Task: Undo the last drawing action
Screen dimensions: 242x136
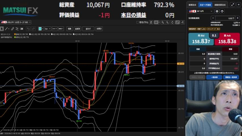Action: (x=28, y=29)
